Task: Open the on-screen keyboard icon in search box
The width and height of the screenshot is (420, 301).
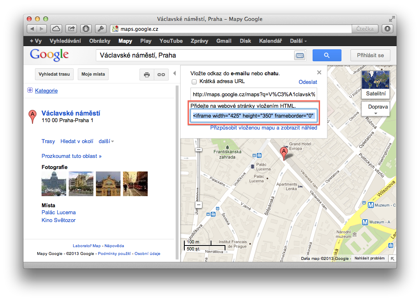Action: pyautogui.click(x=299, y=56)
